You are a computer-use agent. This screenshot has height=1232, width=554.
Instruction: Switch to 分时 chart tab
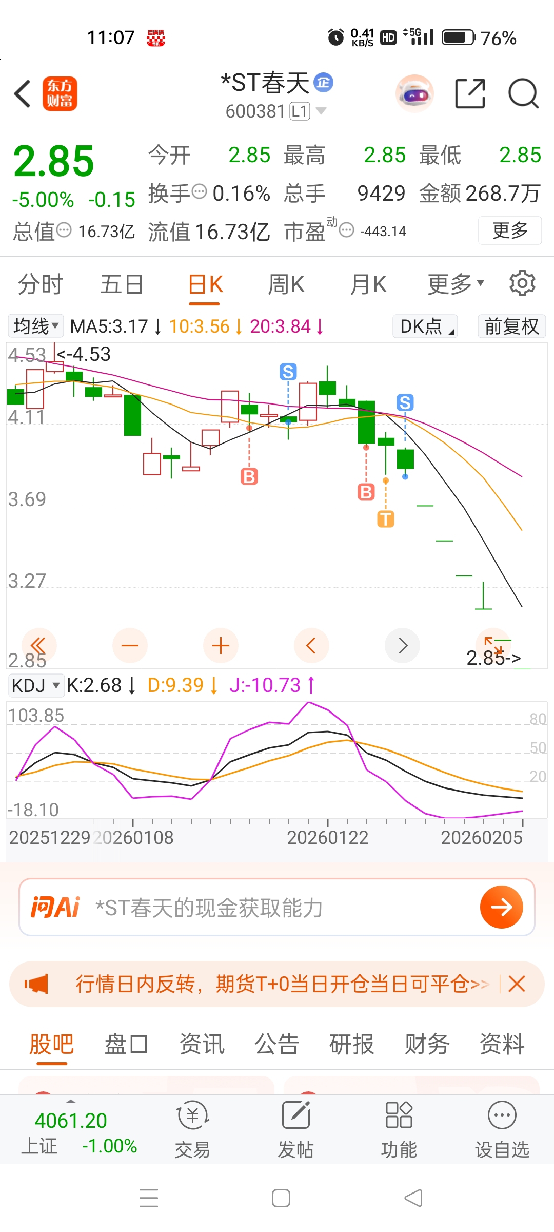(40, 283)
